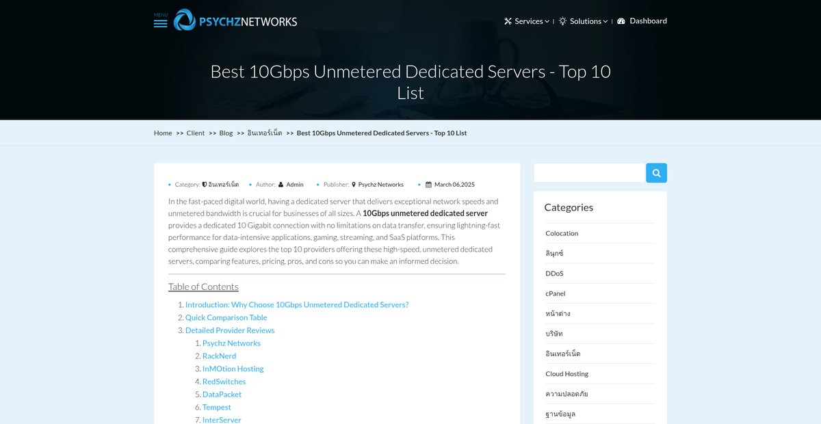Select cPanel category
This screenshot has width=821, height=424.
[556, 293]
